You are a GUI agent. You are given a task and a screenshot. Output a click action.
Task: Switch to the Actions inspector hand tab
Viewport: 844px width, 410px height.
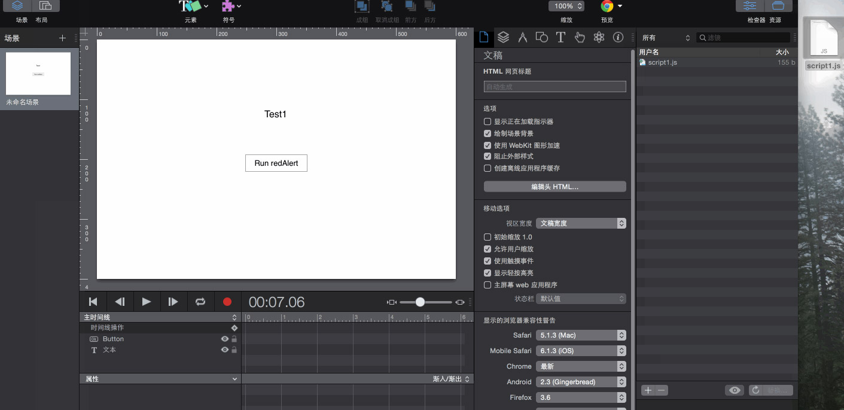click(580, 38)
